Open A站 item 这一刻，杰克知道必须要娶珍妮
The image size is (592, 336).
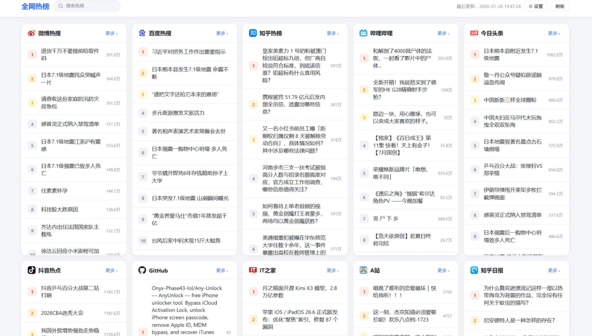406,316
